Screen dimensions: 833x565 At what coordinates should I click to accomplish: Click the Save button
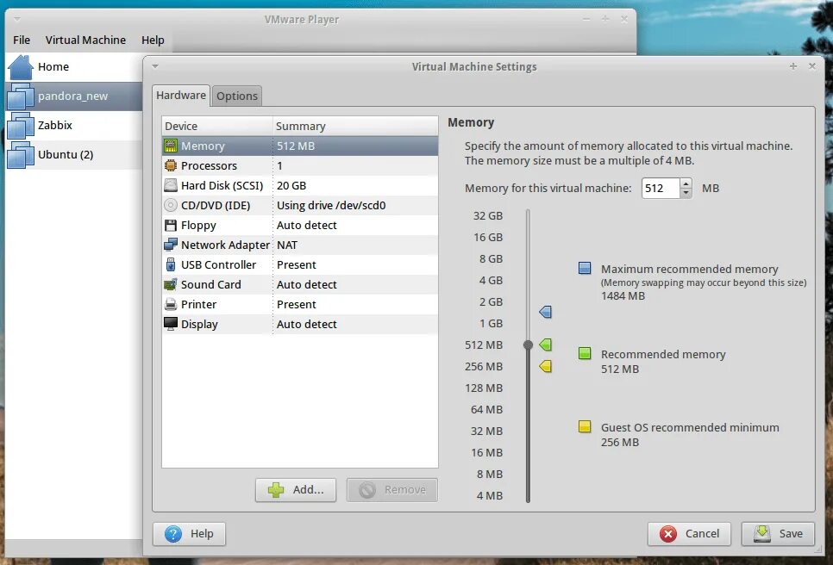point(778,534)
